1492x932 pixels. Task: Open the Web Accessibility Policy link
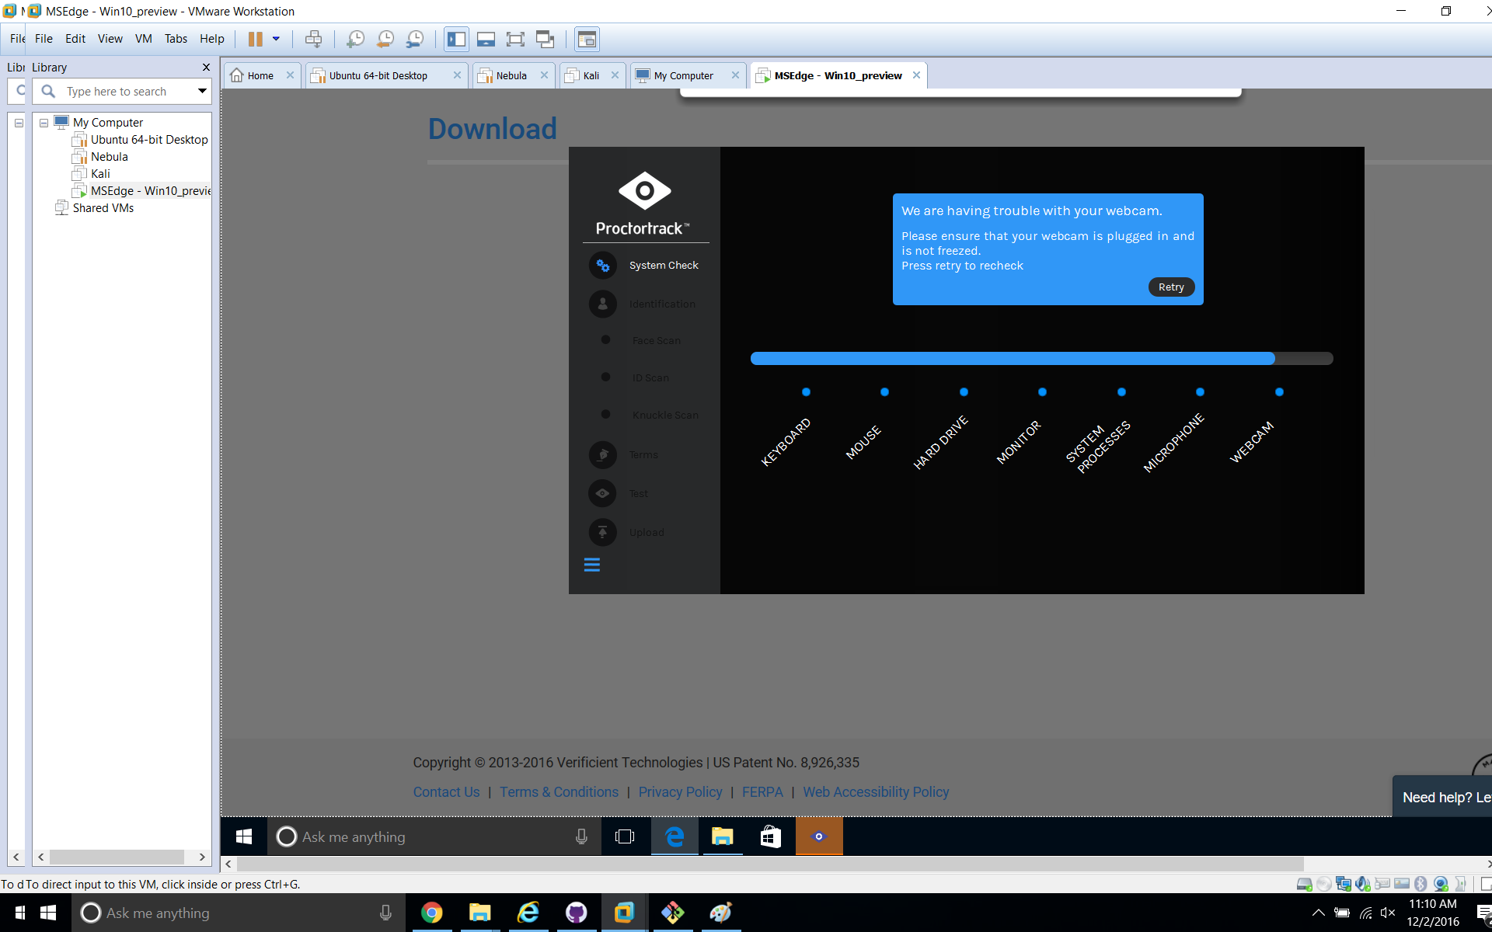tap(876, 792)
